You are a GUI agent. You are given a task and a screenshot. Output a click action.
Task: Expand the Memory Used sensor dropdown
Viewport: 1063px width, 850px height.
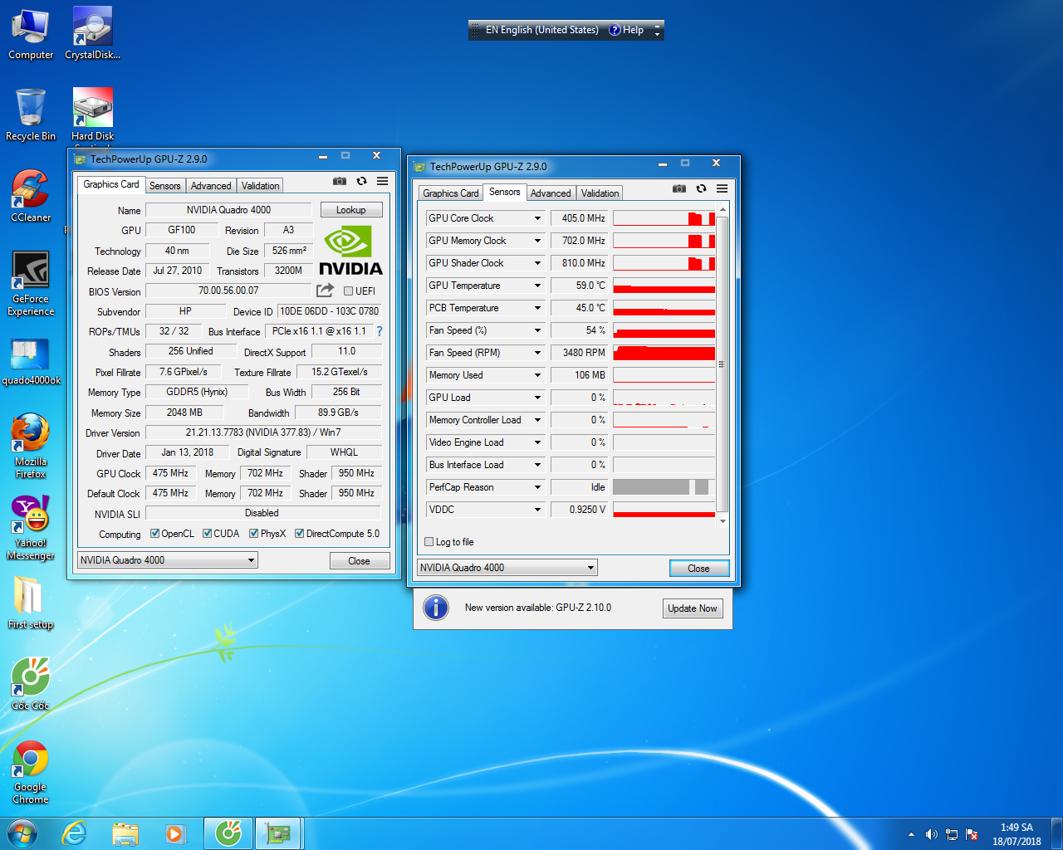coord(537,375)
